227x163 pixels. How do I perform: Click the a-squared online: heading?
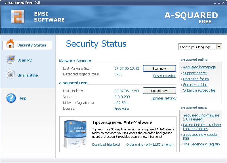(194, 60)
